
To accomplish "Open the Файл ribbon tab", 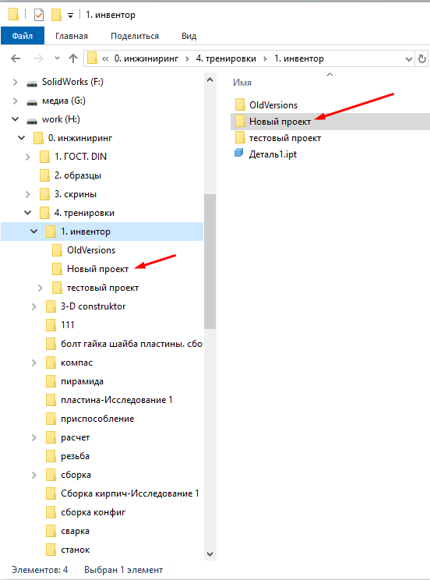I will tap(23, 36).
